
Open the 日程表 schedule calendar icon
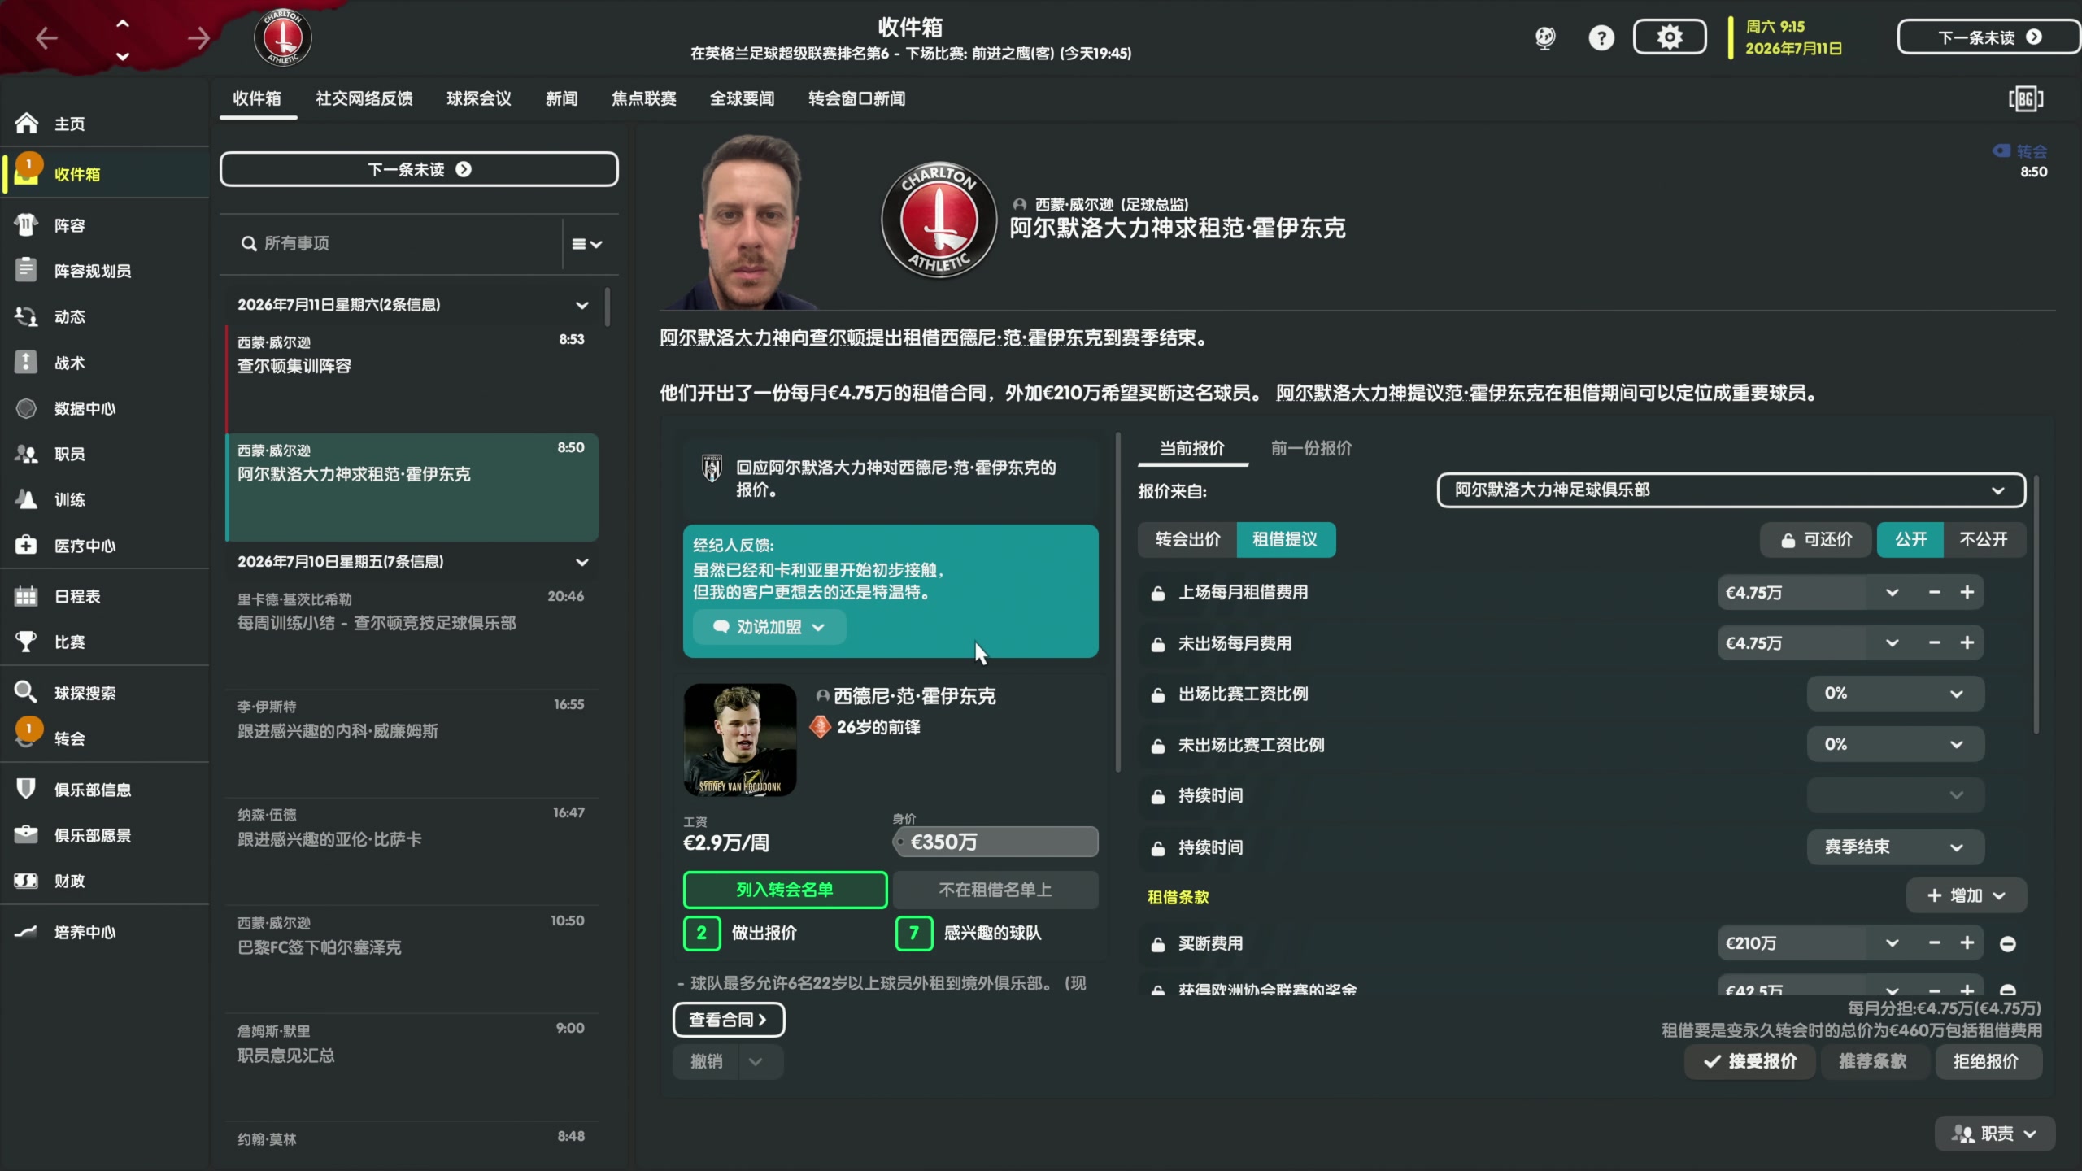coord(26,596)
